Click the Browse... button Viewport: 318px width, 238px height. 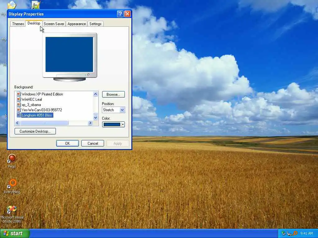click(x=113, y=95)
